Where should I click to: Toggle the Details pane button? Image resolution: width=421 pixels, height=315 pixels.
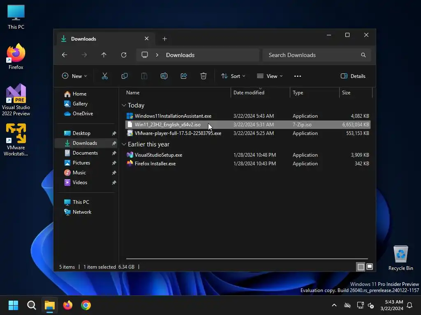(x=353, y=76)
